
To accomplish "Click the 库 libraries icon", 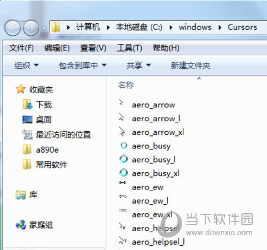I will pos(21,195).
